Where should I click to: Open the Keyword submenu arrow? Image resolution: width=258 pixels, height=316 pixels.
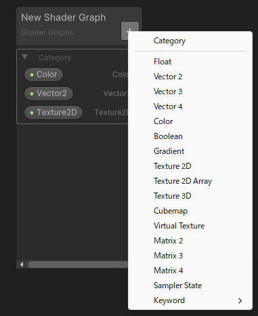(240, 300)
